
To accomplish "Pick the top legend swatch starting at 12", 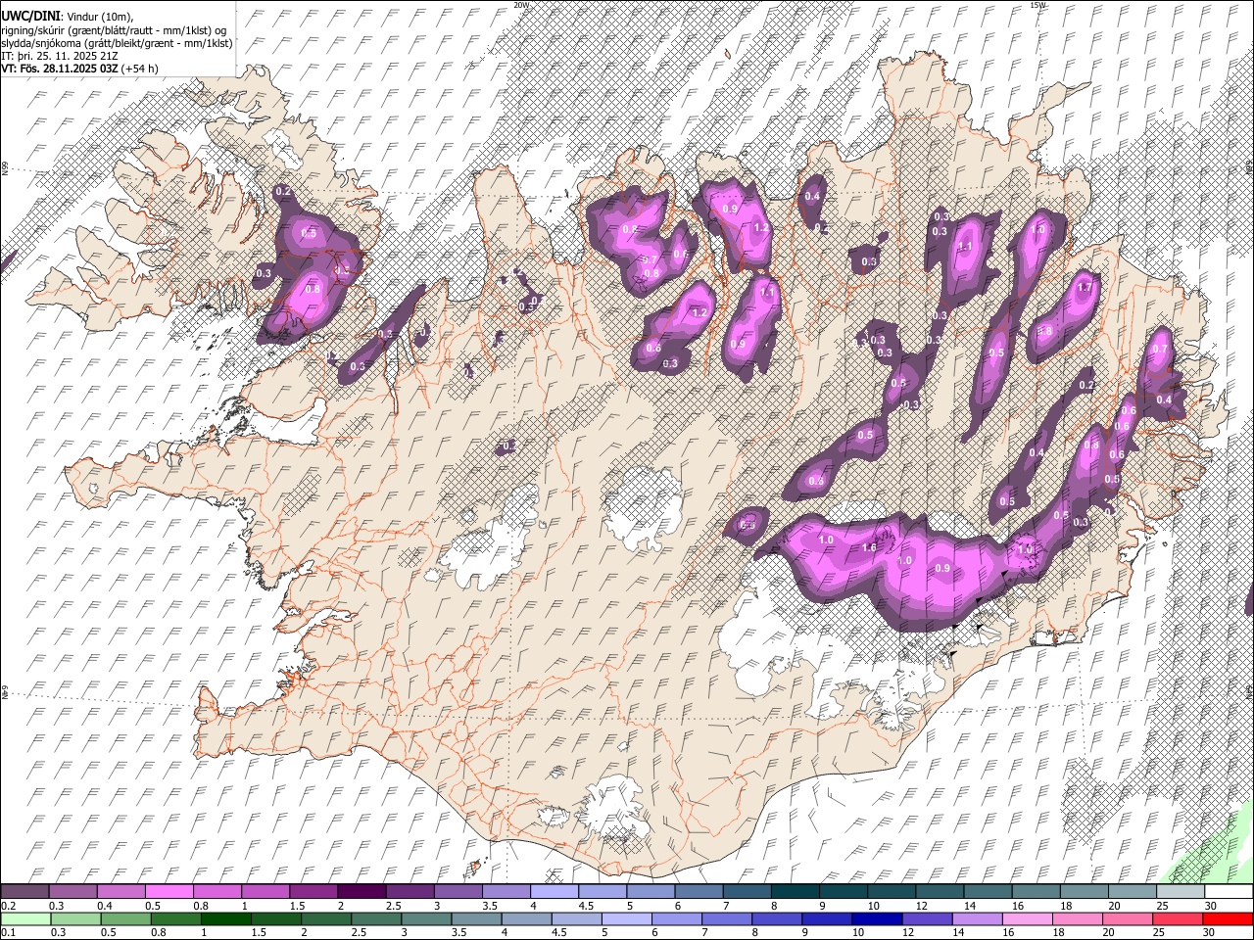I will [x=940, y=892].
